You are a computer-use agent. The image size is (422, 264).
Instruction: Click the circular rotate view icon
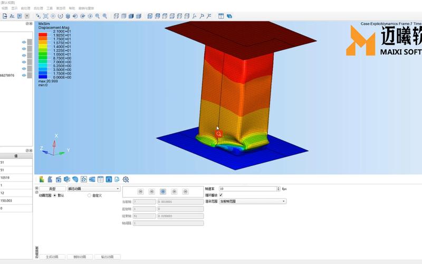60,16
